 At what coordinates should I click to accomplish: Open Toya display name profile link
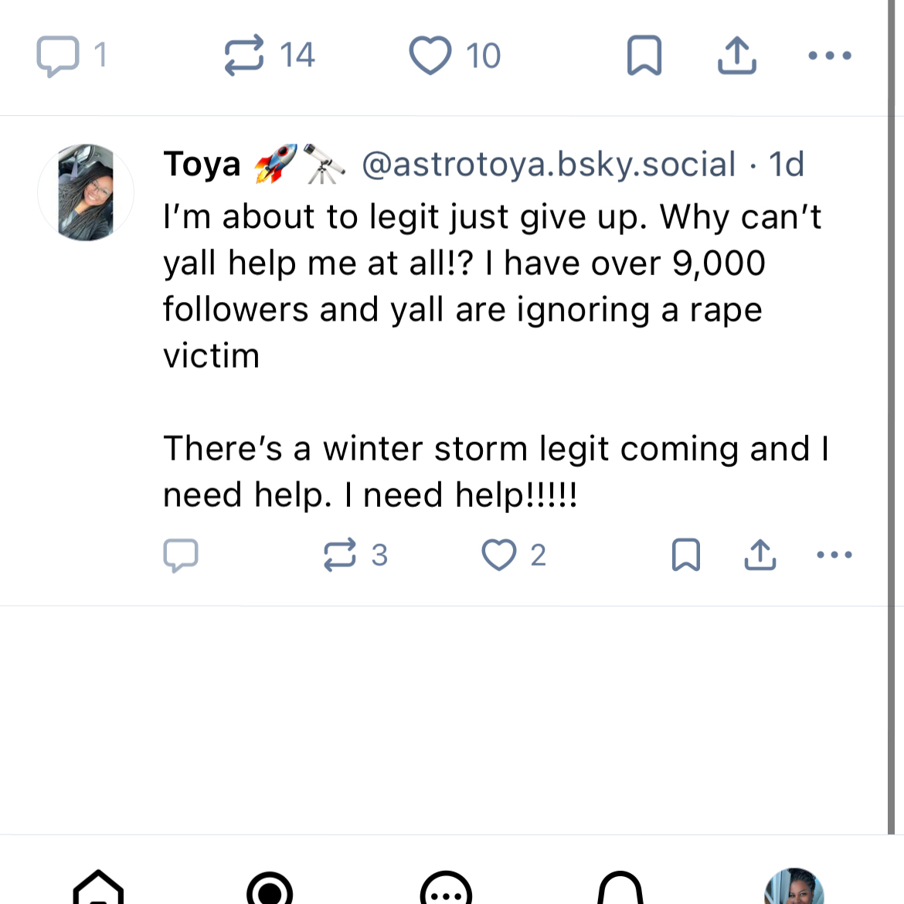202,165
